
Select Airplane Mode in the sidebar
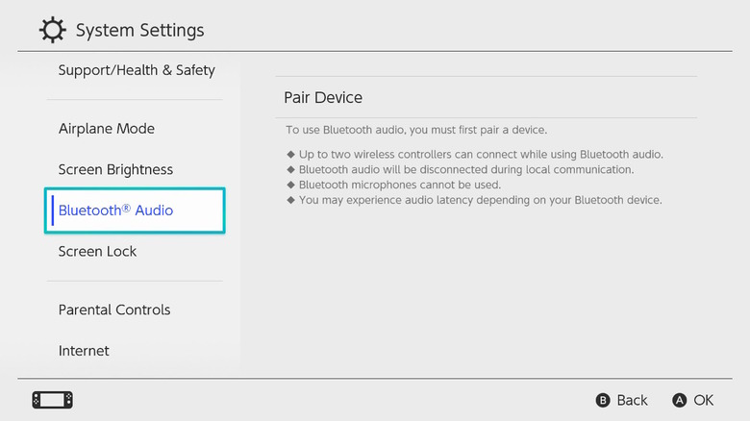pos(107,129)
